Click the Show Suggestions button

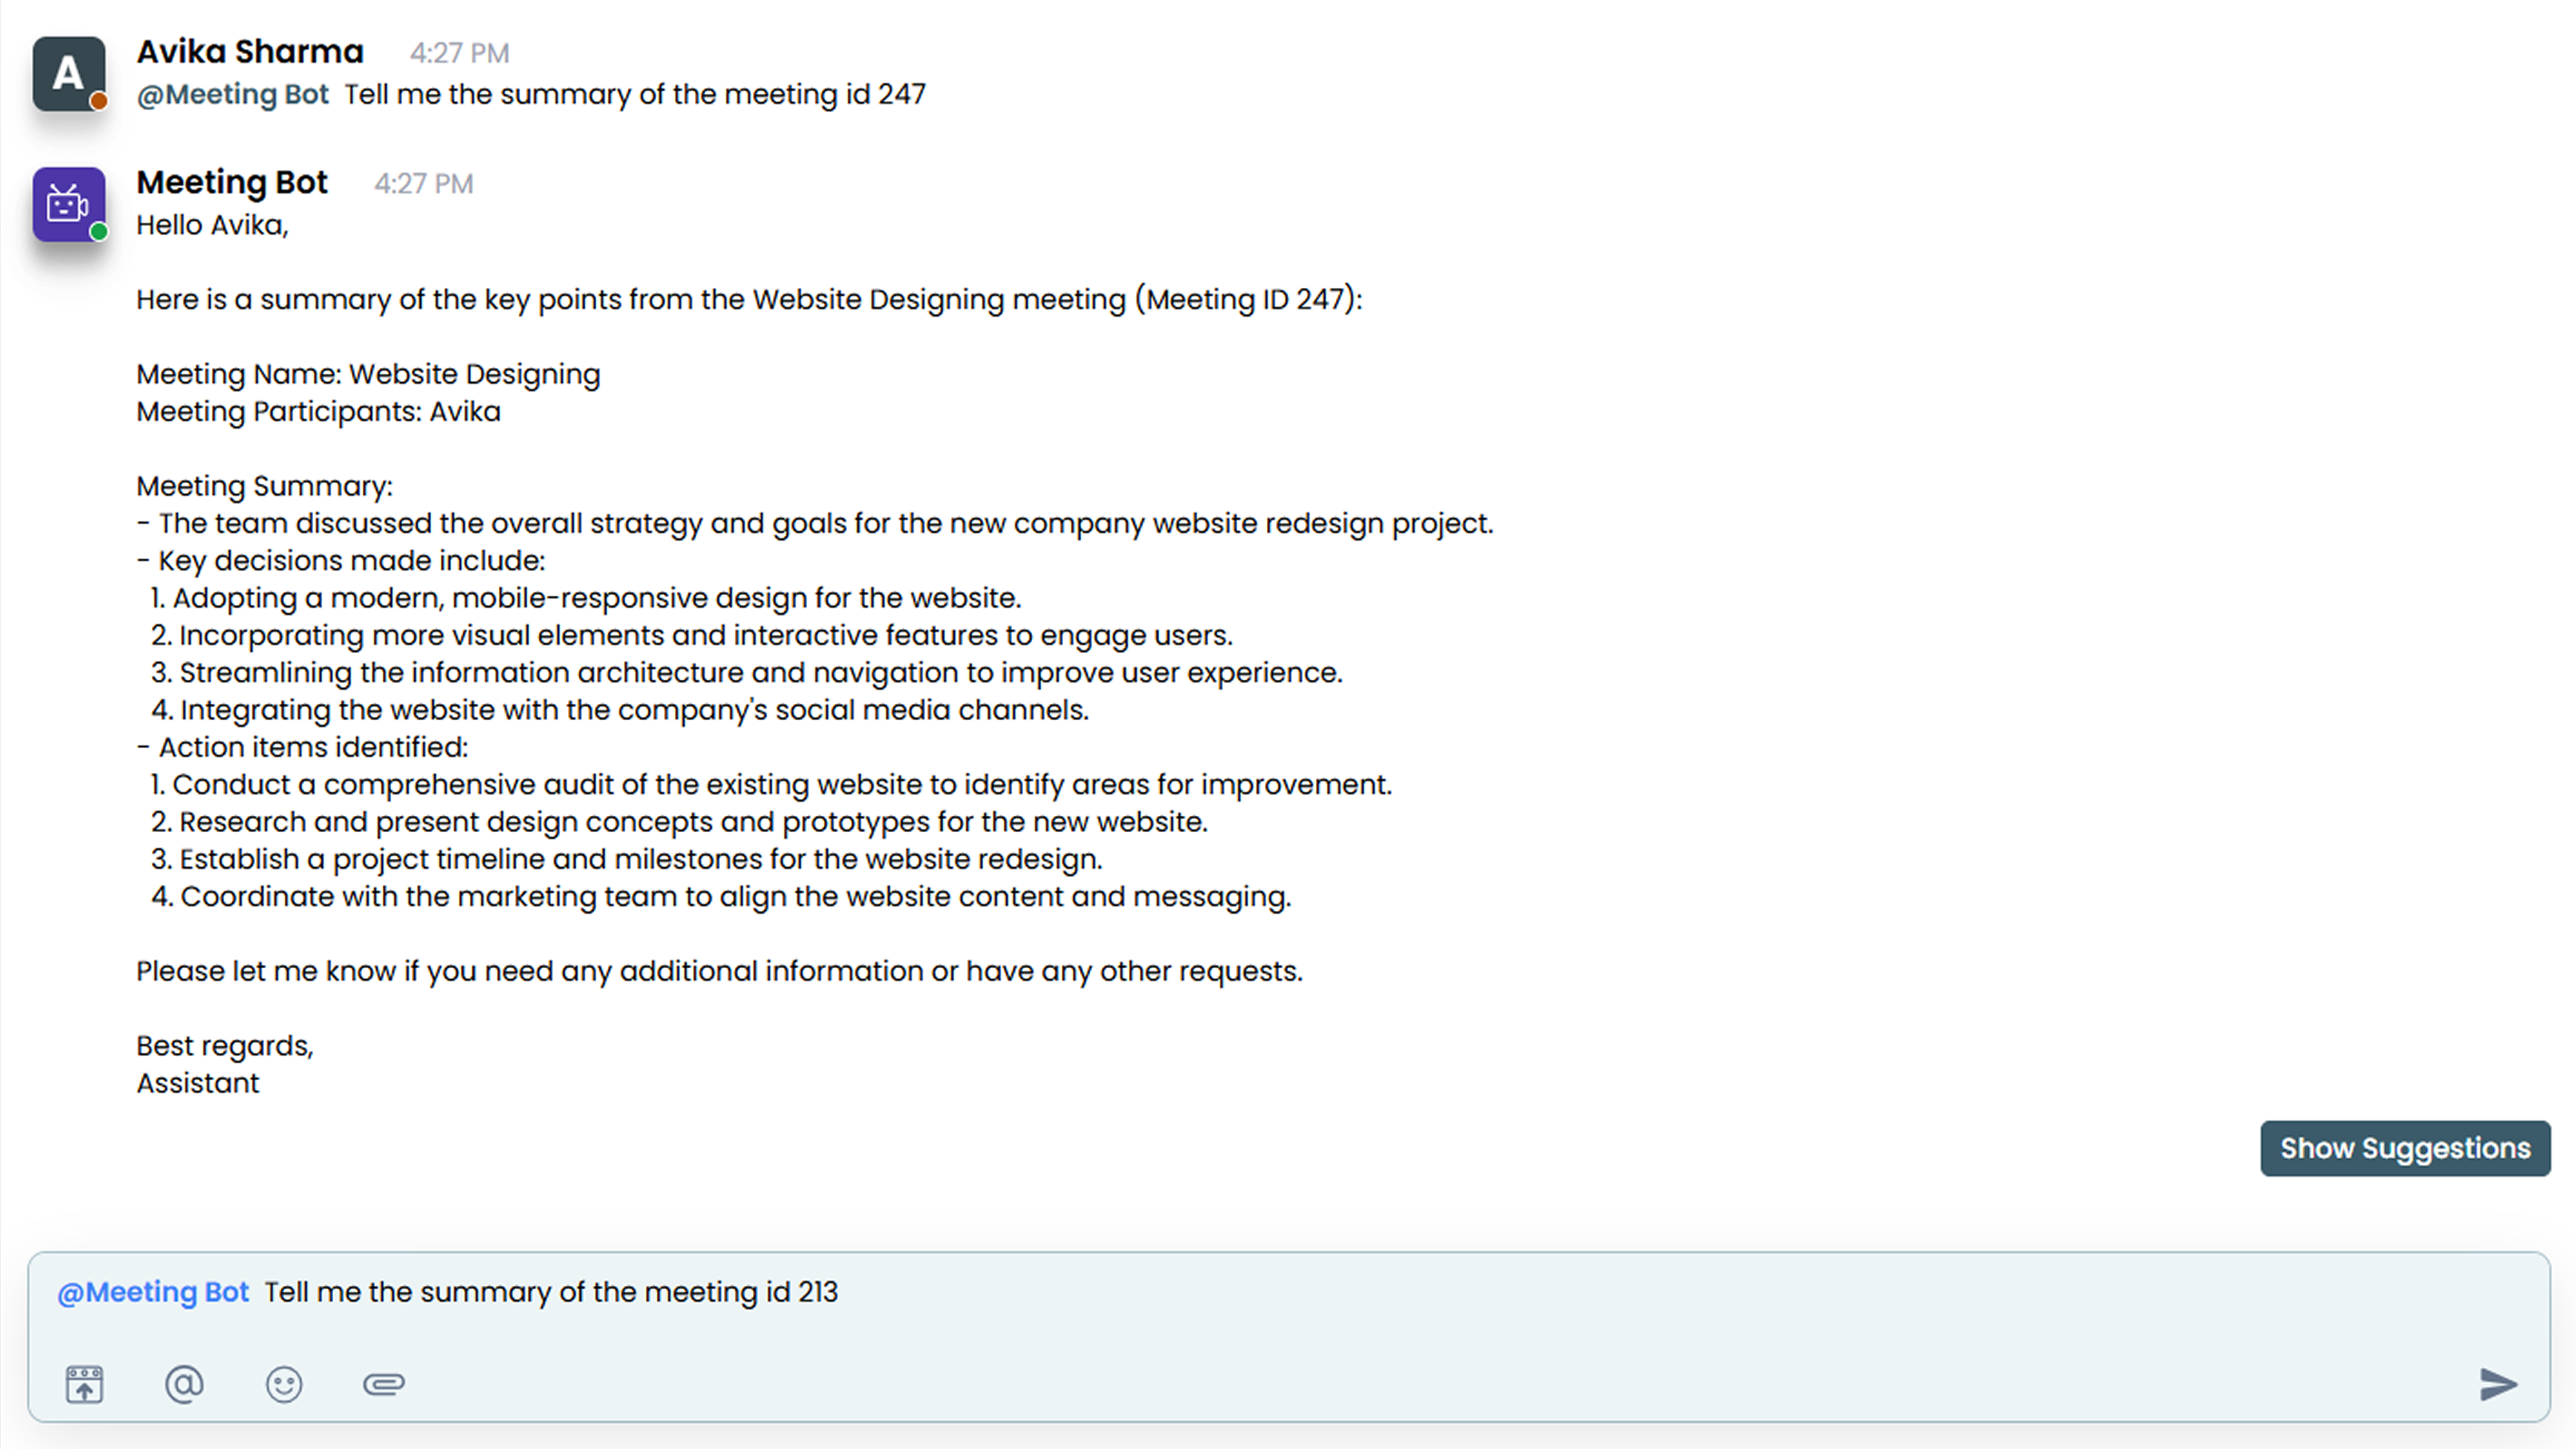tap(2405, 1148)
